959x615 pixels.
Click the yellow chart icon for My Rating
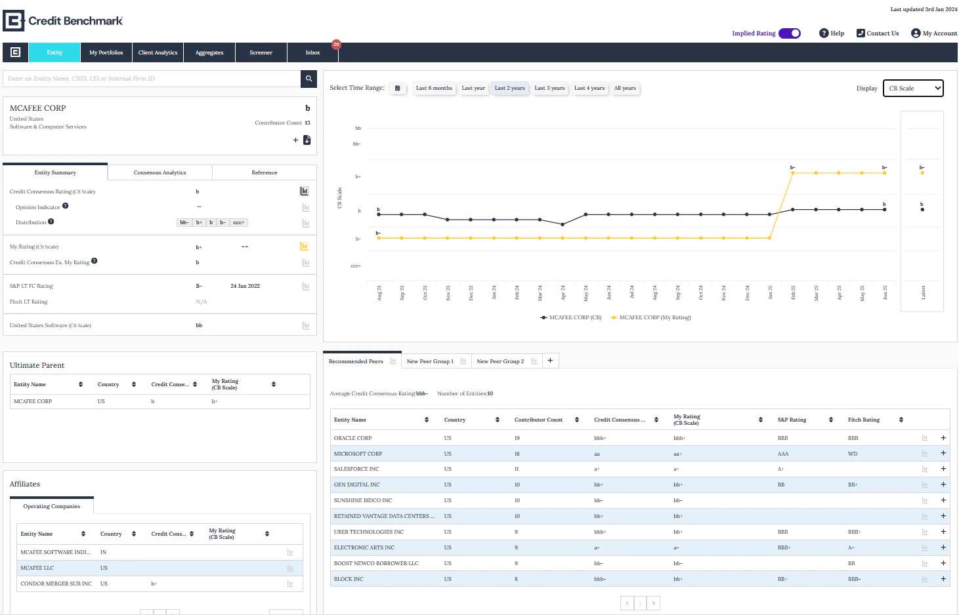(x=305, y=247)
